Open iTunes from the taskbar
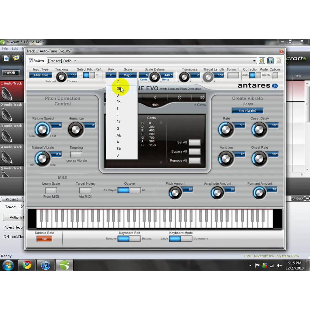310x310 pixels. [46, 265]
